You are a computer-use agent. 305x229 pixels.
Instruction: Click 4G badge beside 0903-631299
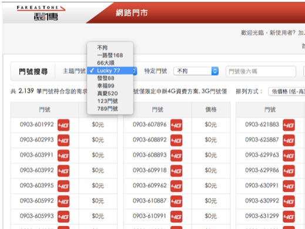[x=289, y=217]
